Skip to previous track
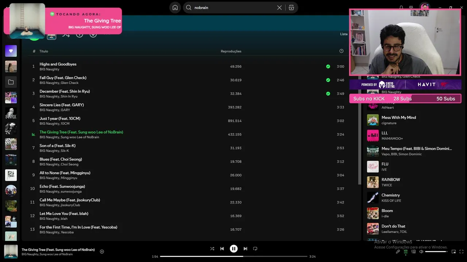The width and height of the screenshot is (467, 262). tap(222, 249)
